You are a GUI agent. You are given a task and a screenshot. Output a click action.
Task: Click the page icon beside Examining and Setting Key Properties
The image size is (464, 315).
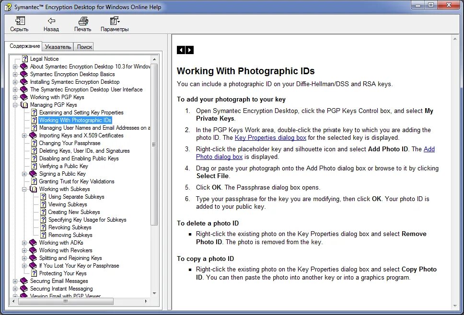tap(35, 112)
